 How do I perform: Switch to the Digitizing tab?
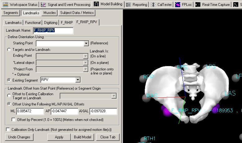pyautogui.click(x=51, y=23)
